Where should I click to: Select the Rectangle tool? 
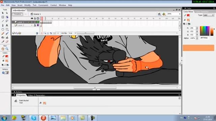pyautogui.click(x=7, y=29)
